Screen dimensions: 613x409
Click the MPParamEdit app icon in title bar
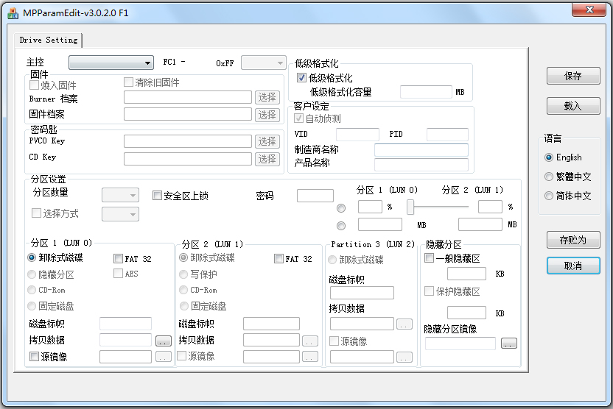point(13,13)
